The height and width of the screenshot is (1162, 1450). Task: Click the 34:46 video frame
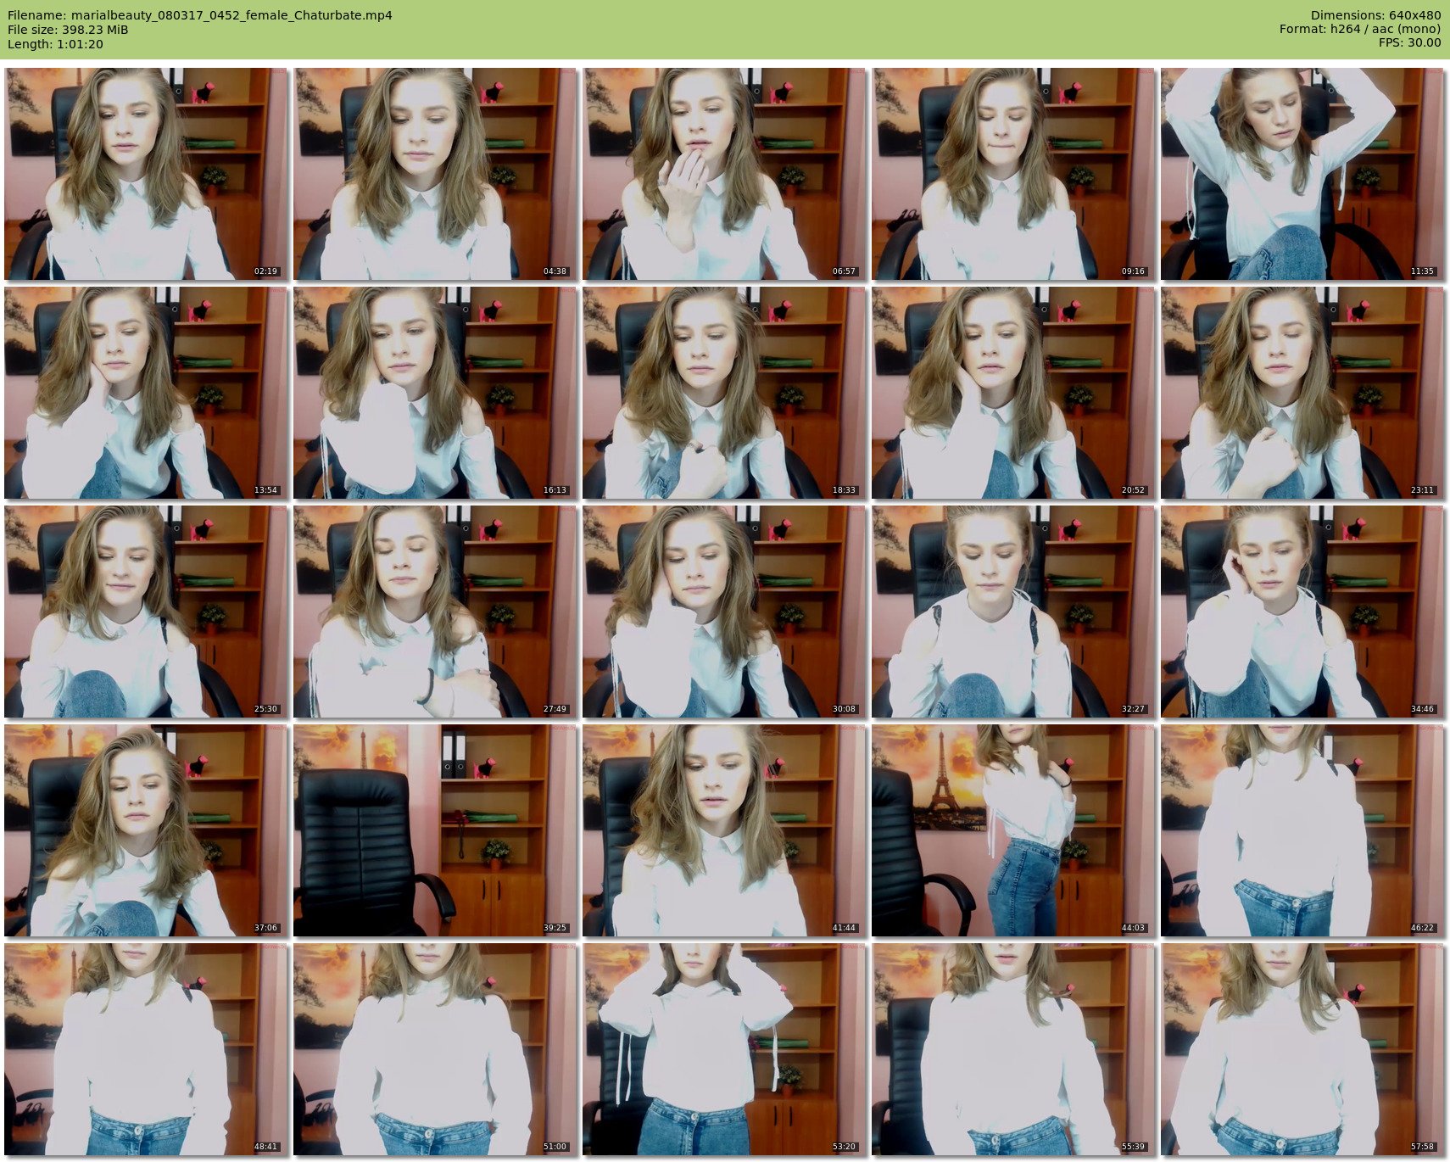click(1302, 612)
